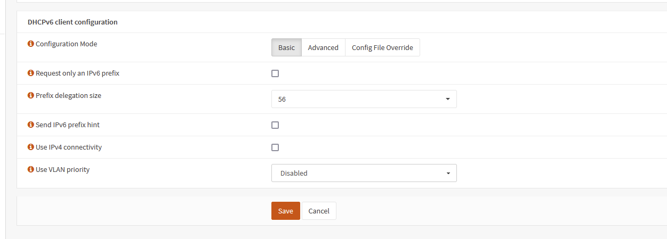The width and height of the screenshot is (667, 239).
Task: Click the Use VLAN priority label text
Action: click(x=62, y=170)
